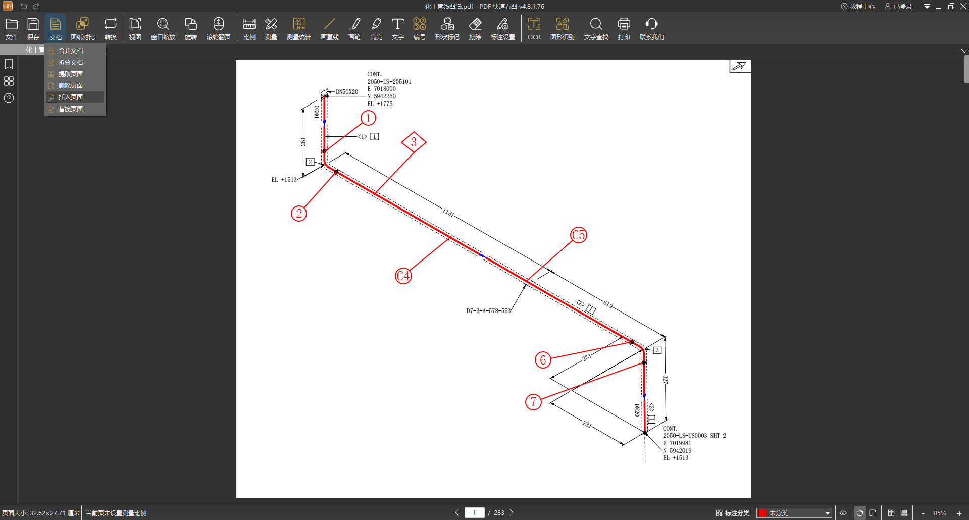Click the 打印 print icon
The height and width of the screenshot is (520, 969).
(624, 29)
